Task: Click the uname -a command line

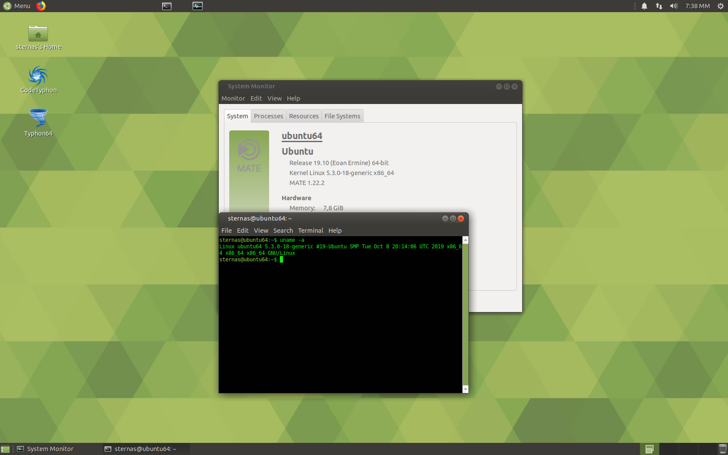Action: click(262, 240)
